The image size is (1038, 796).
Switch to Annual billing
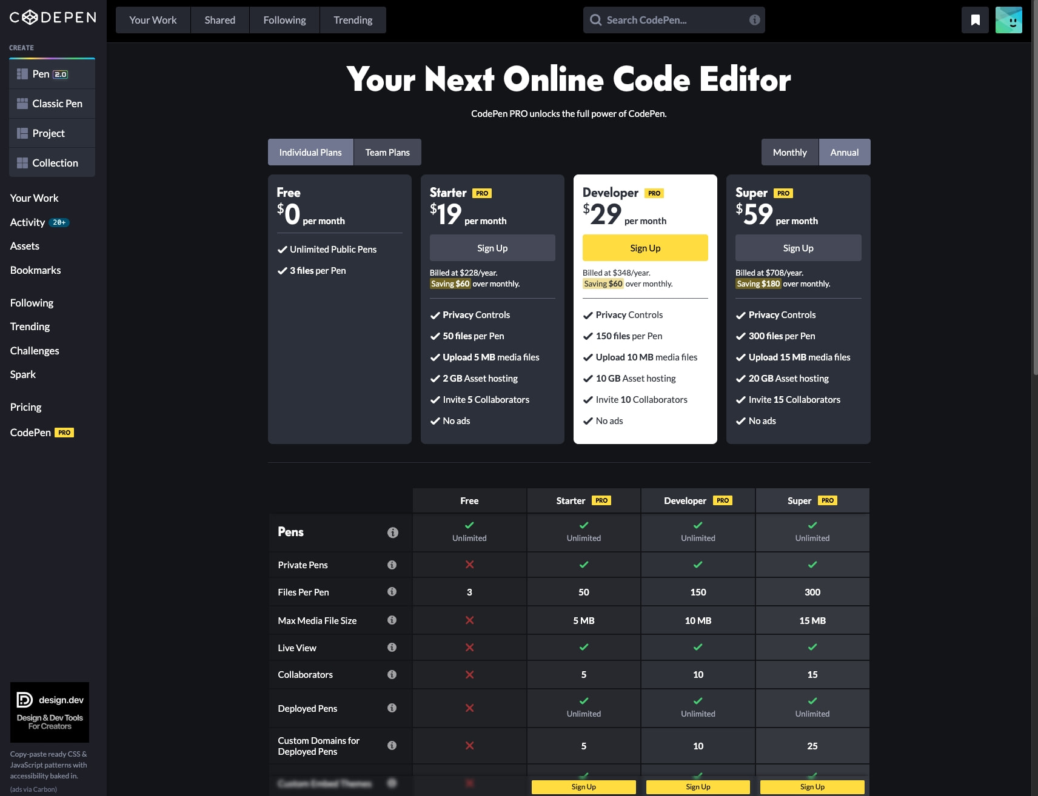[845, 152]
